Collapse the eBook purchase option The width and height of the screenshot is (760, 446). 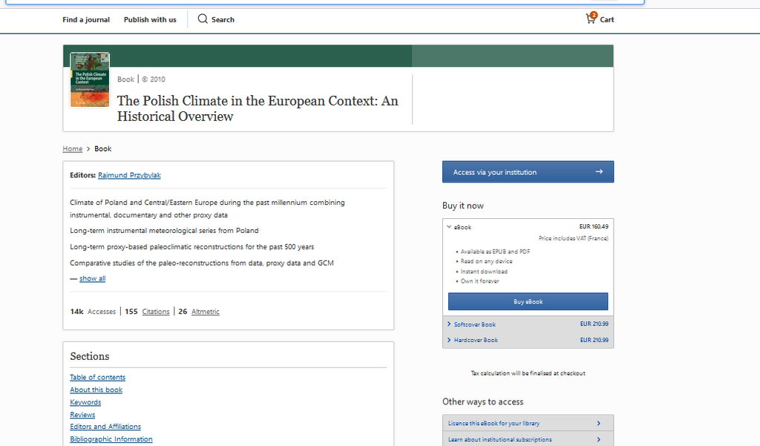click(449, 227)
